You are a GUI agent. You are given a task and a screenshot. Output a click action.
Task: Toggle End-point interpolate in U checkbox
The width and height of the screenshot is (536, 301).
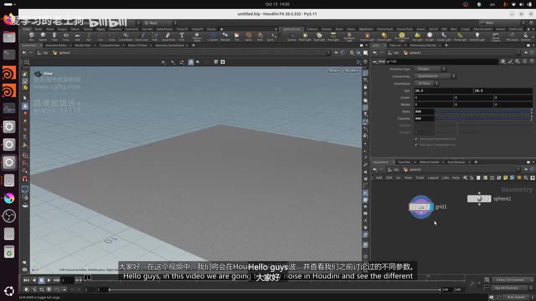pyautogui.click(x=416, y=139)
